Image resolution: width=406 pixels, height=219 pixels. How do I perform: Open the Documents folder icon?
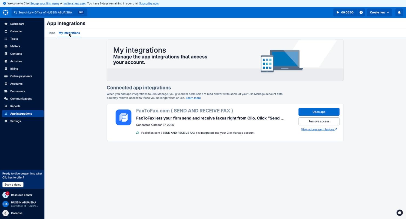pyautogui.click(x=6, y=91)
